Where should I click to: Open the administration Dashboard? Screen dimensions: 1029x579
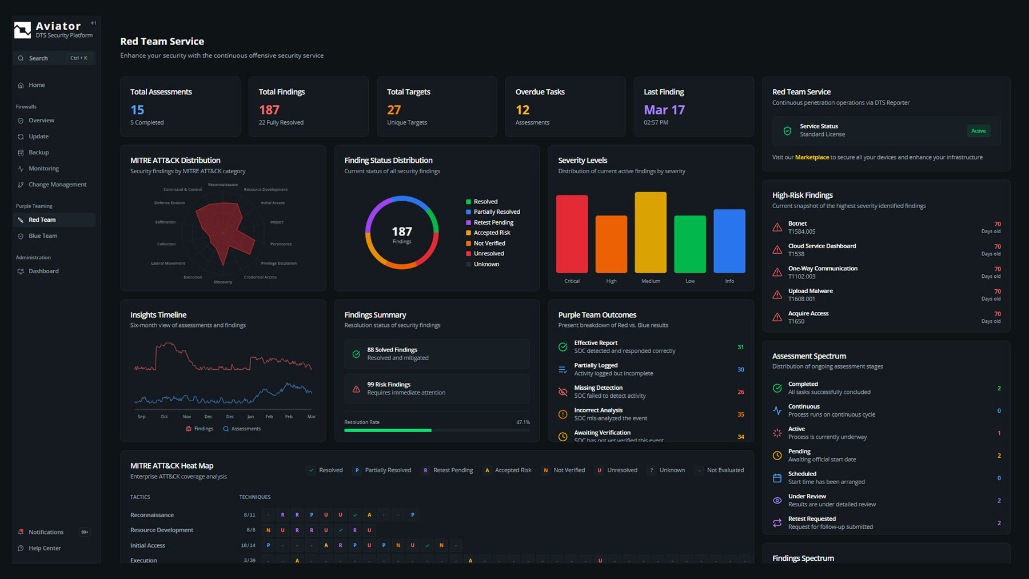pyautogui.click(x=43, y=271)
